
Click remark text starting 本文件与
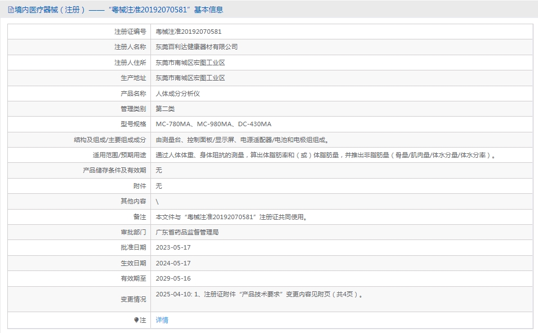[232, 217]
